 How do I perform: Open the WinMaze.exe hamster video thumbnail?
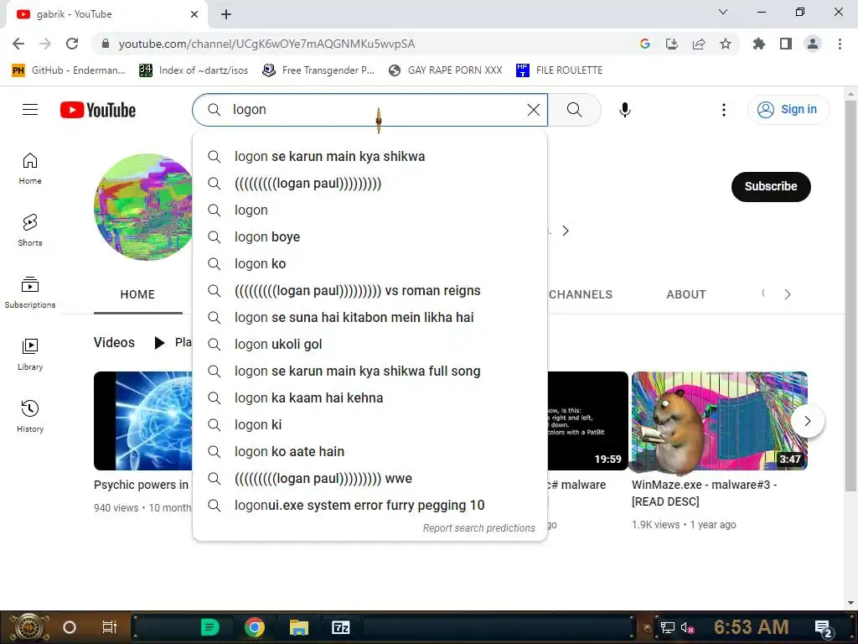pyautogui.click(x=719, y=421)
